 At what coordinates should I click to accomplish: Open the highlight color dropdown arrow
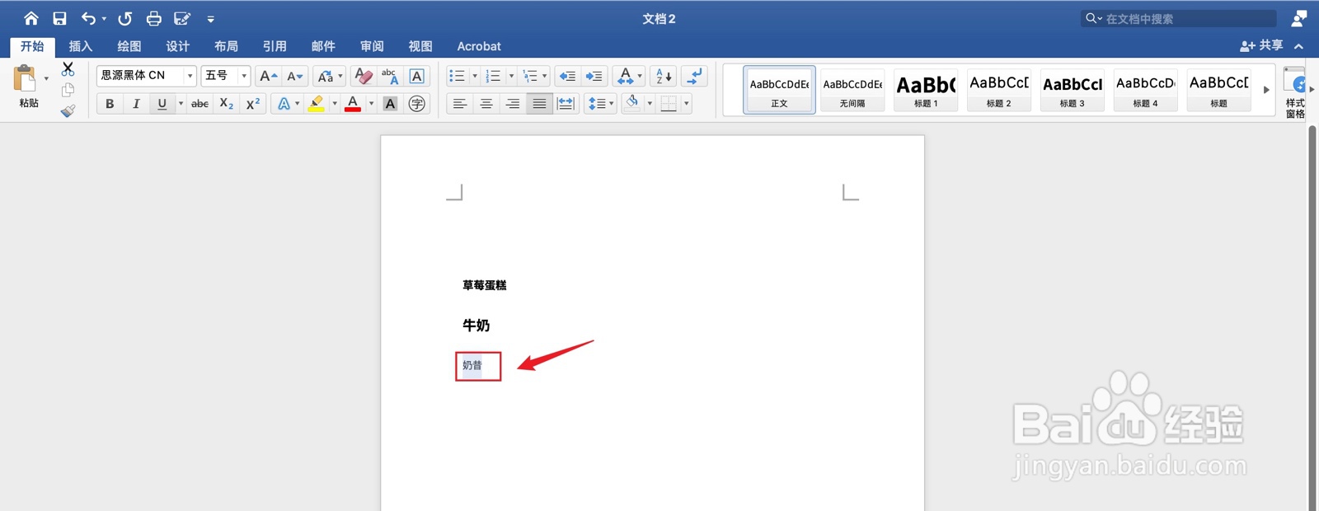click(x=335, y=104)
